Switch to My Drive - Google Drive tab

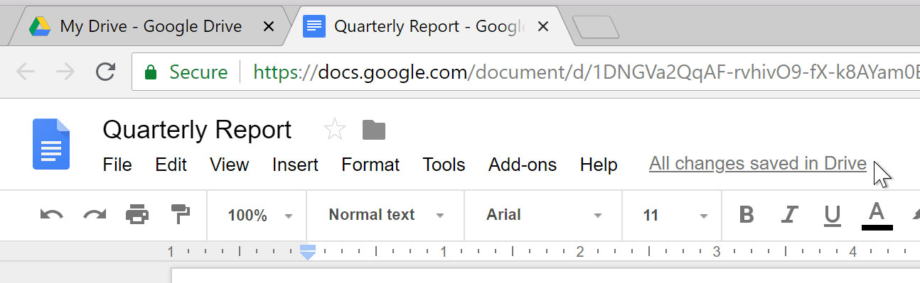151,27
